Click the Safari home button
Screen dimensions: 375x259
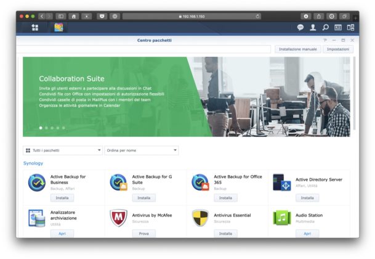(x=74, y=16)
